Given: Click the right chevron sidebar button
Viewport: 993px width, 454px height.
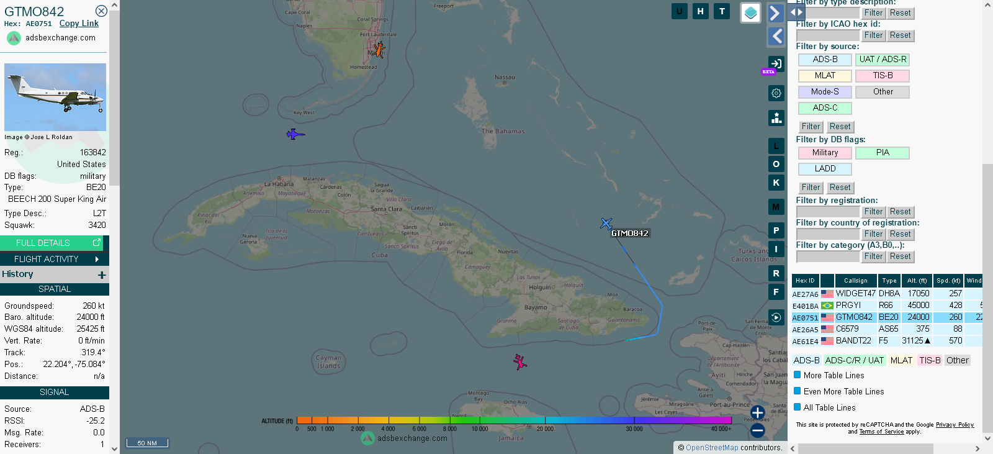Looking at the screenshot, I should pyautogui.click(x=776, y=12).
